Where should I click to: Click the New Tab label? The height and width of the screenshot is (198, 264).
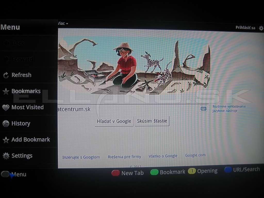[x=133, y=173]
